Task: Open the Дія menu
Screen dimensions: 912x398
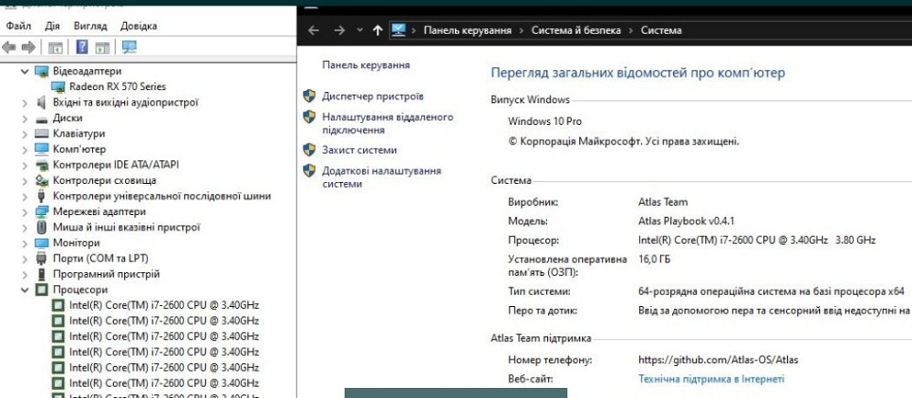Action: [x=52, y=26]
